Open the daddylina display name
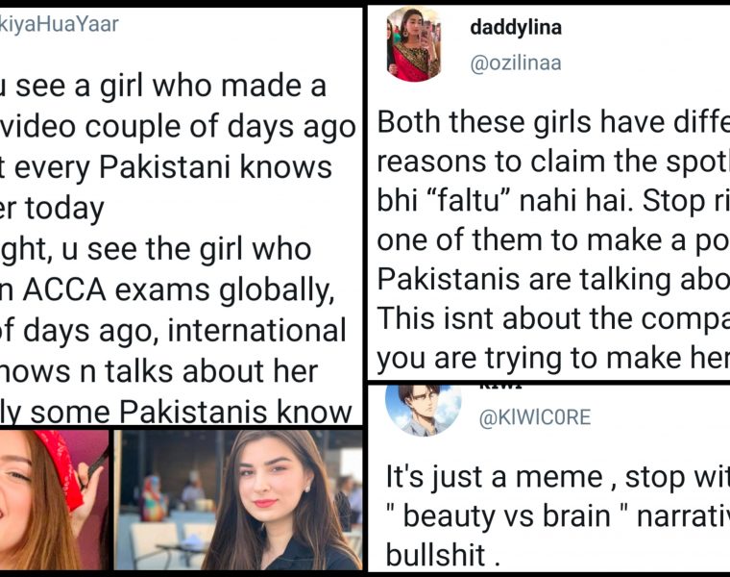Image resolution: width=730 pixels, height=577 pixels. [516, 27]
